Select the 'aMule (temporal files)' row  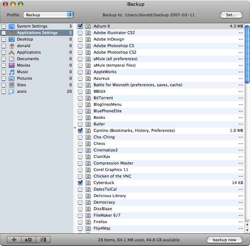pos(160,66)
